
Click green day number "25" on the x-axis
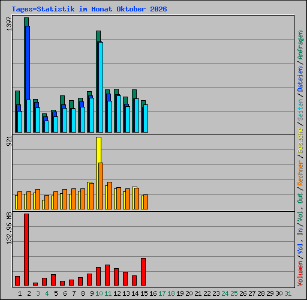coord(234,293)
